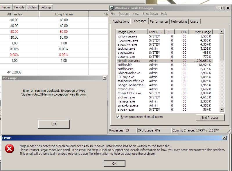Open the File menu in Task Manager

[113, 14]
